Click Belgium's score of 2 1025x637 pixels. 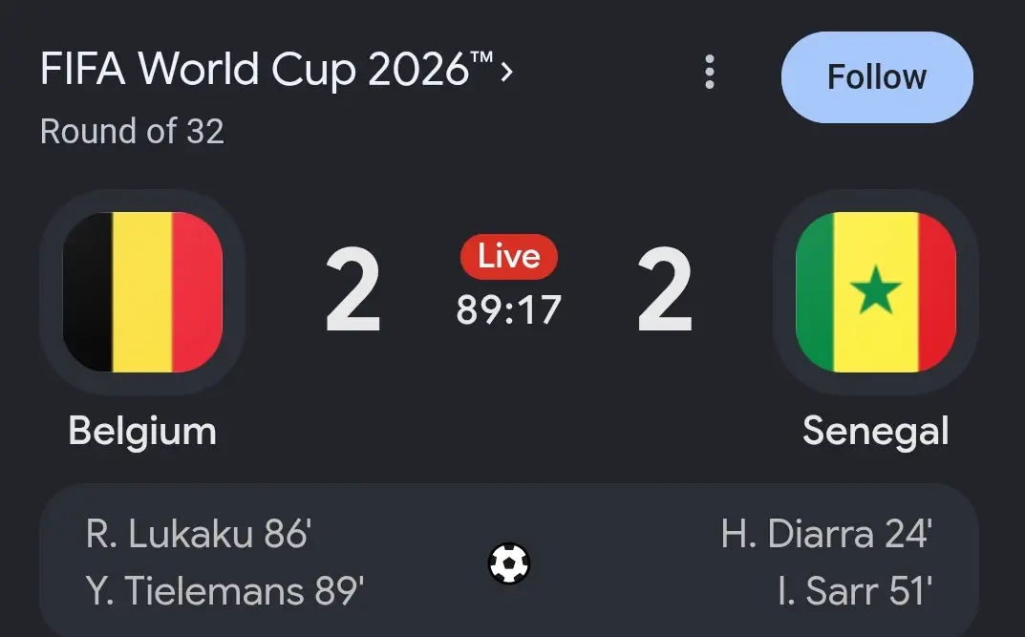pos(353,290)
